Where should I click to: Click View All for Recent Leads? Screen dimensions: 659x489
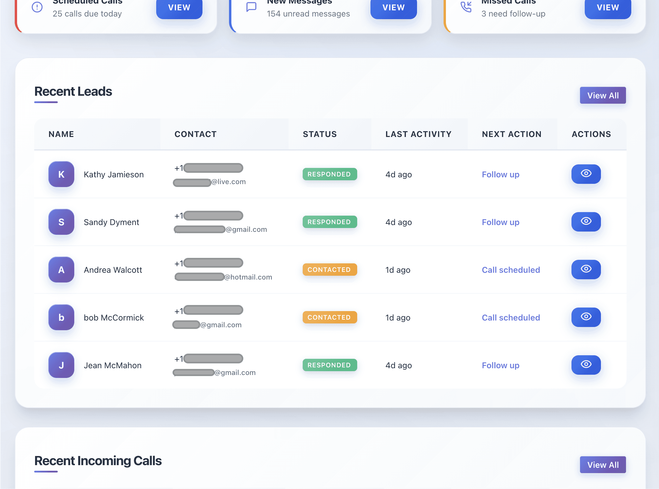point(602,95)
